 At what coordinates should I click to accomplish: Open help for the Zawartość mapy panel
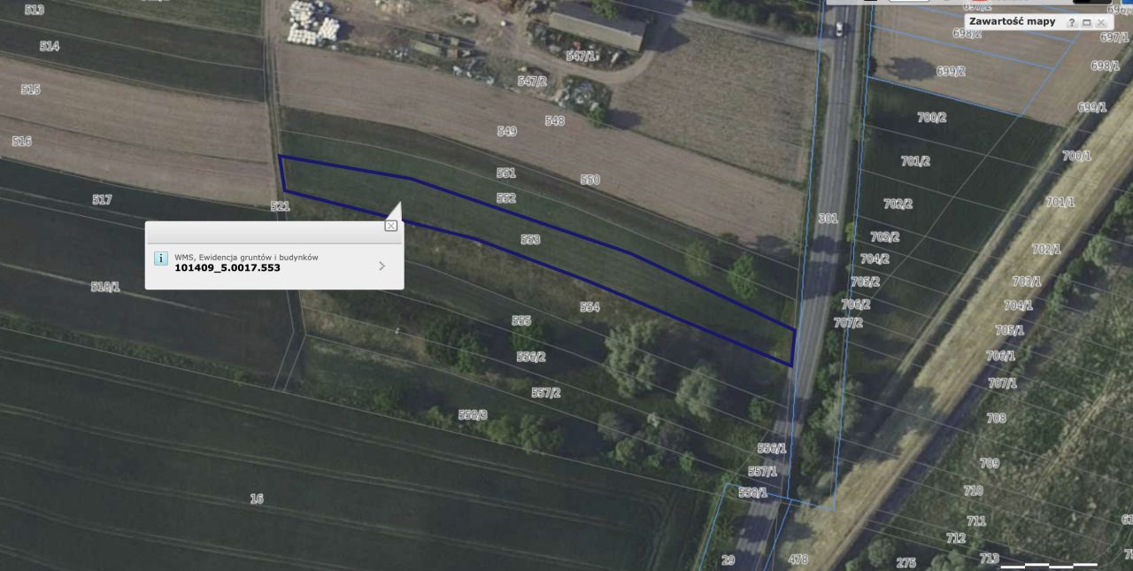1072,22
